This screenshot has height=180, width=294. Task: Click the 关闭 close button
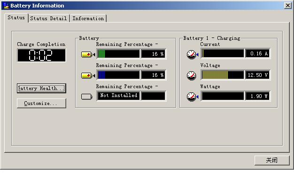click(272, 160)
